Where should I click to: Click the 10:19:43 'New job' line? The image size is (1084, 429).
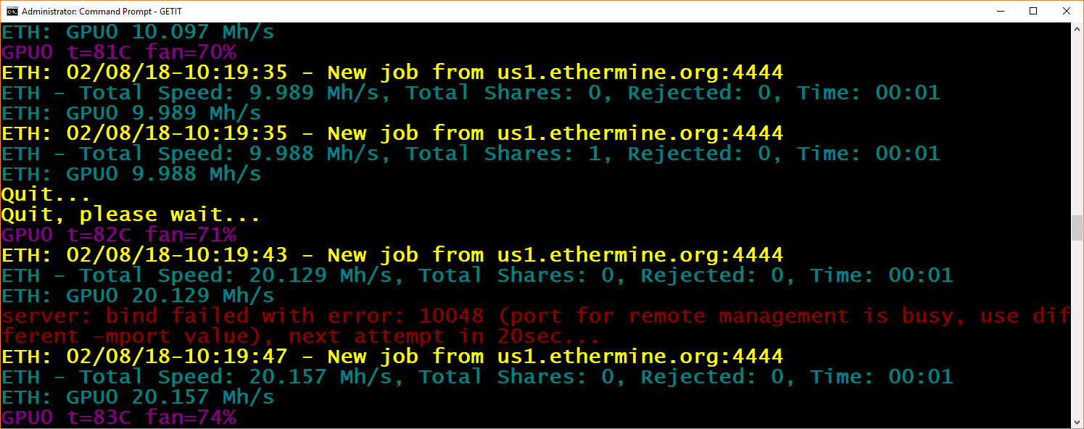(x=392, y=255)
